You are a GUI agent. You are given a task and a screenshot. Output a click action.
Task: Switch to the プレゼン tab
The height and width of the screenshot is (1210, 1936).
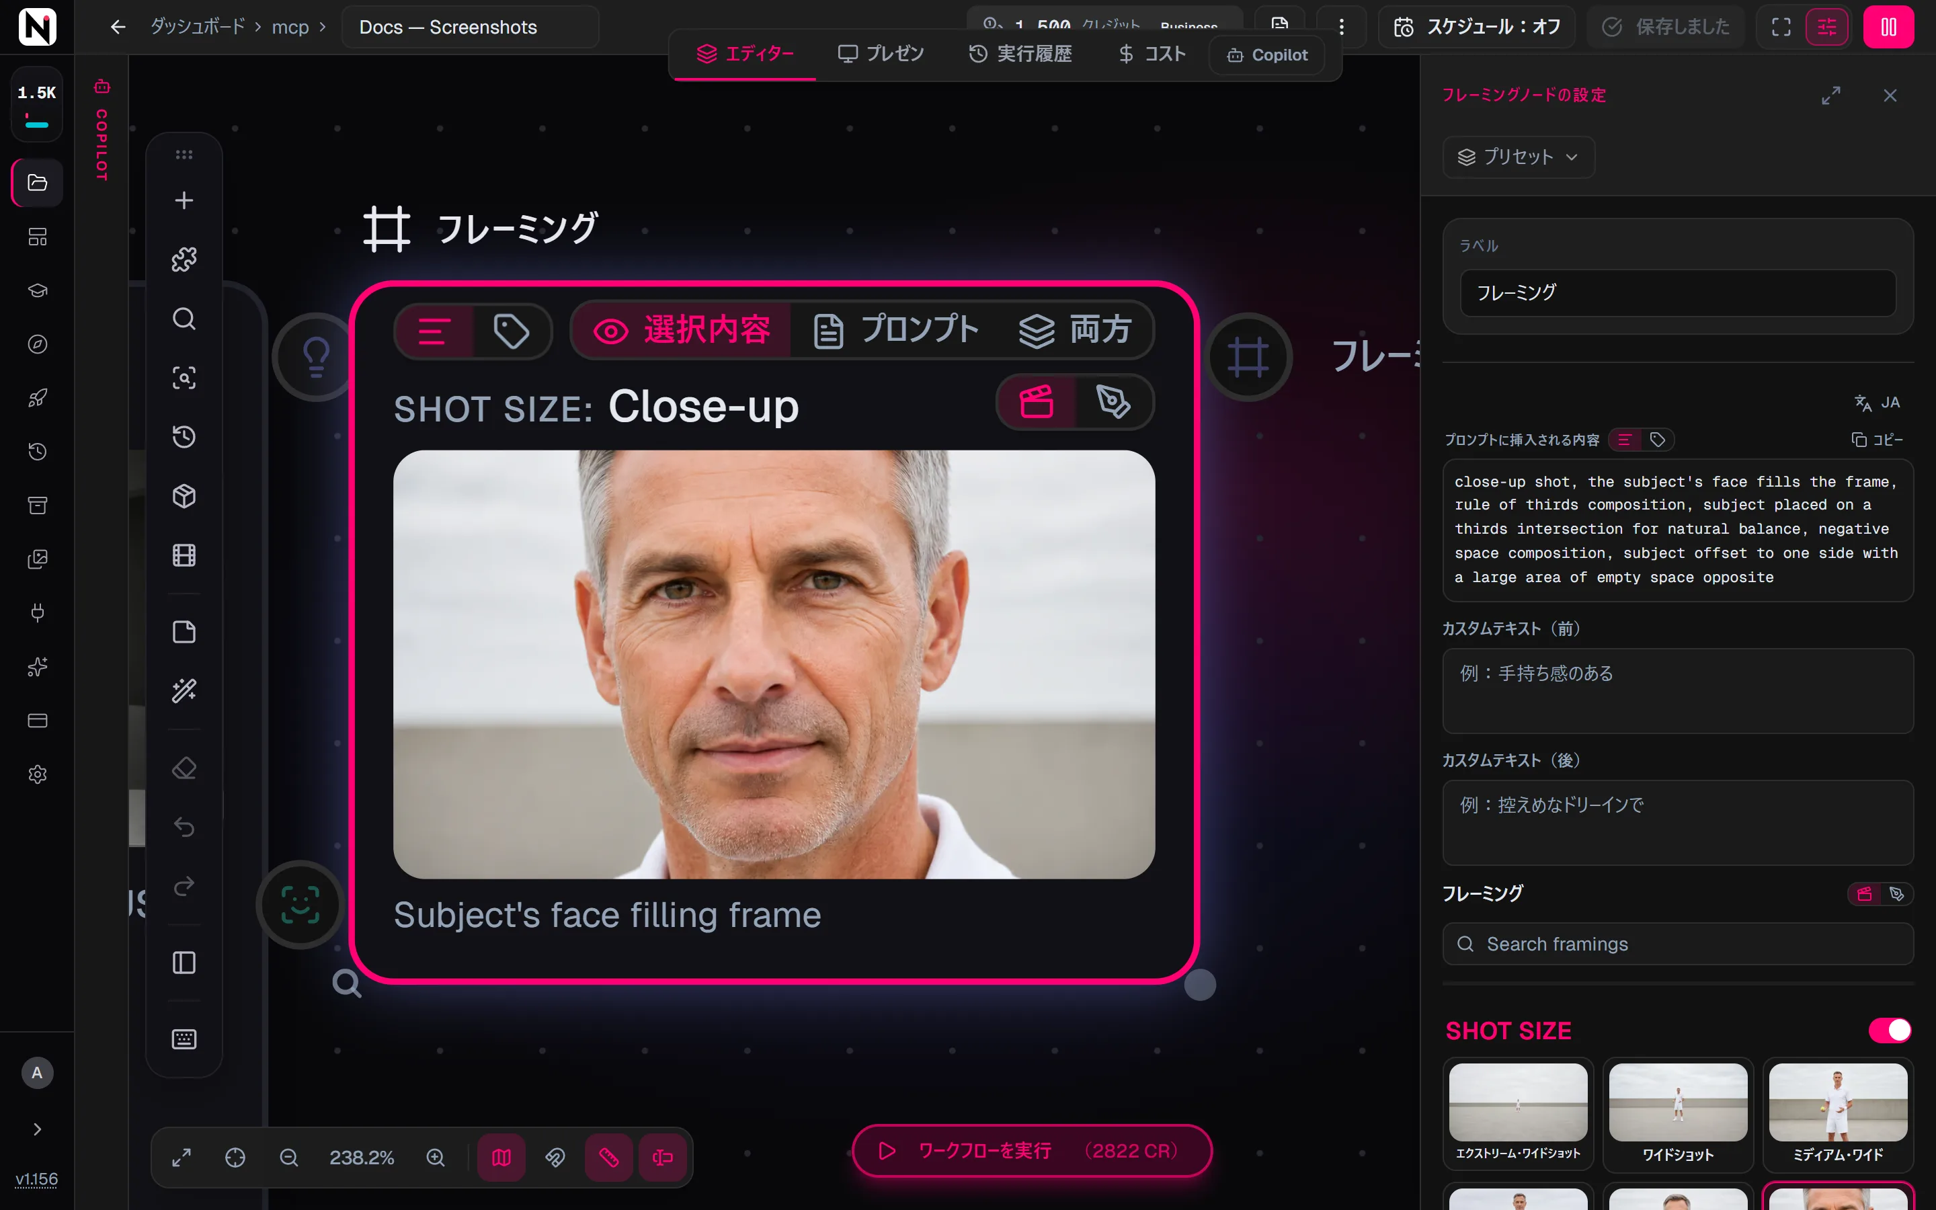pos(881,54)
